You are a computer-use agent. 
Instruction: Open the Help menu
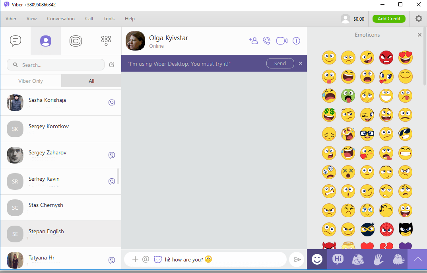point(130,19)
